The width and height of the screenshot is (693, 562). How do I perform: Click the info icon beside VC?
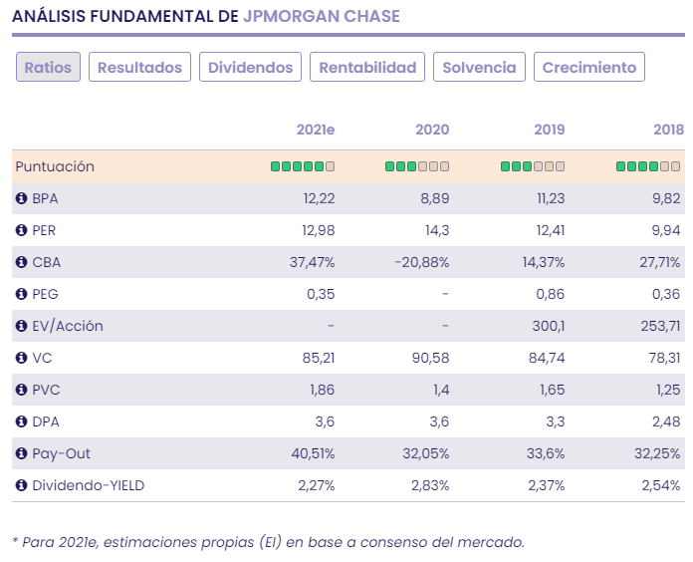pyautogui.click(x=21, y=358)
